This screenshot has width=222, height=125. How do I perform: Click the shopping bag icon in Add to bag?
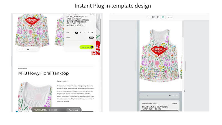(92, 47)
